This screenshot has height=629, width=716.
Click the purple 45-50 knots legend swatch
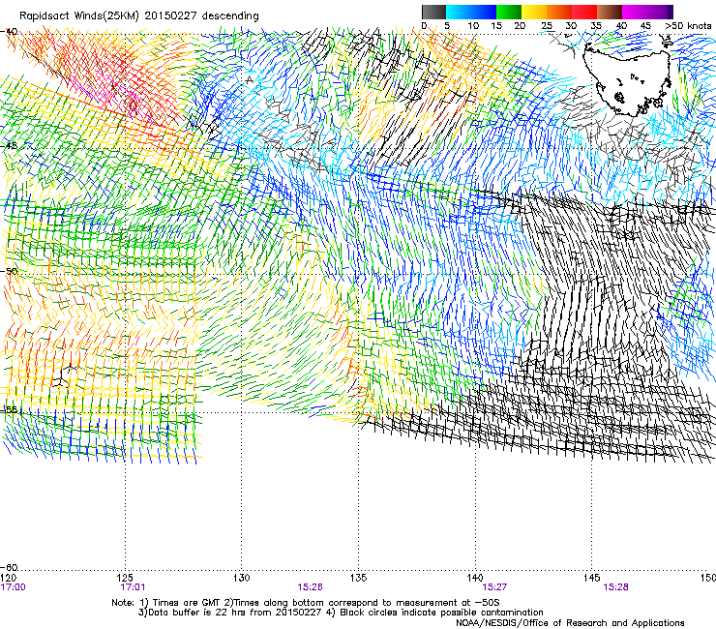click(x=660, y=12)
